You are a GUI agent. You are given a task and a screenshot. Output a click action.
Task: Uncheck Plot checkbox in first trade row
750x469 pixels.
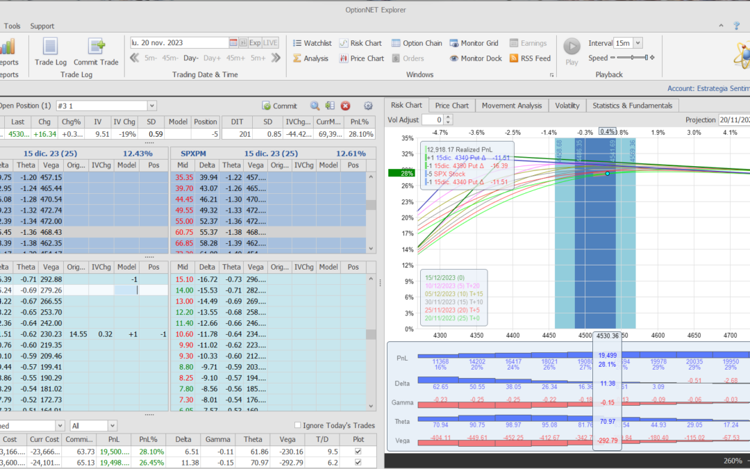358,451
